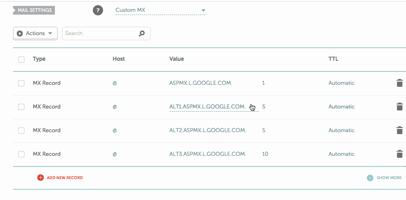
Task: Remove the ALT2.ASPMX.L.GOOGLE.COM record via trash icon
Action: [x=399, y=130]
